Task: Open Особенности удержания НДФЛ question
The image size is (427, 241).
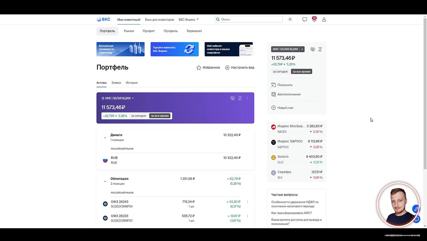Action: (x=295, y=204)
